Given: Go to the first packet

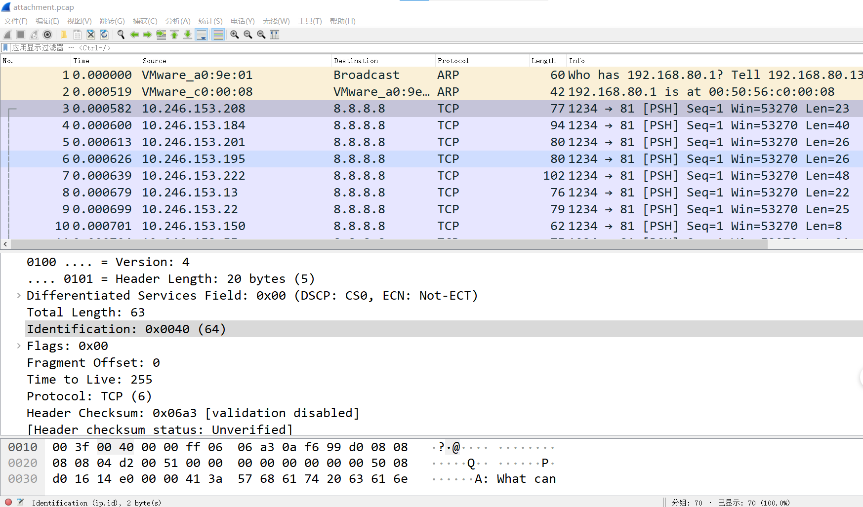Looking at the screenshot, I should 174,35.
